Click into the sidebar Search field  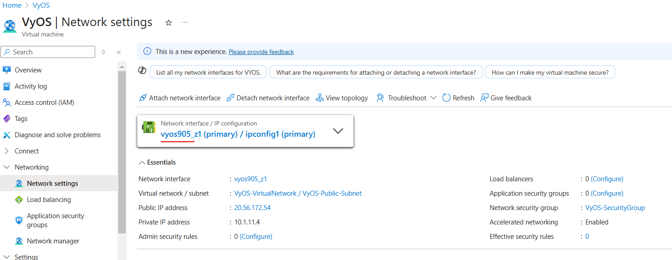[x=47, y=52]
